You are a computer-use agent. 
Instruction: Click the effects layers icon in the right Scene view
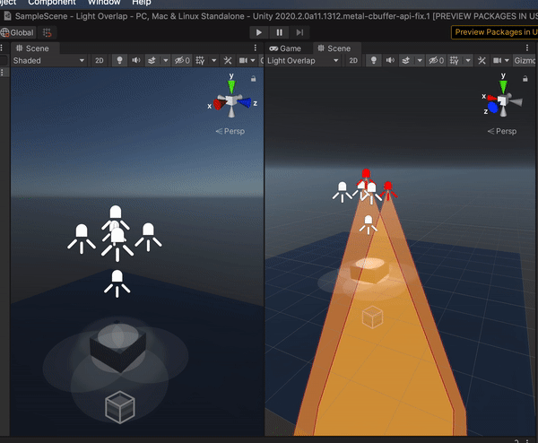tap(405, 61)
